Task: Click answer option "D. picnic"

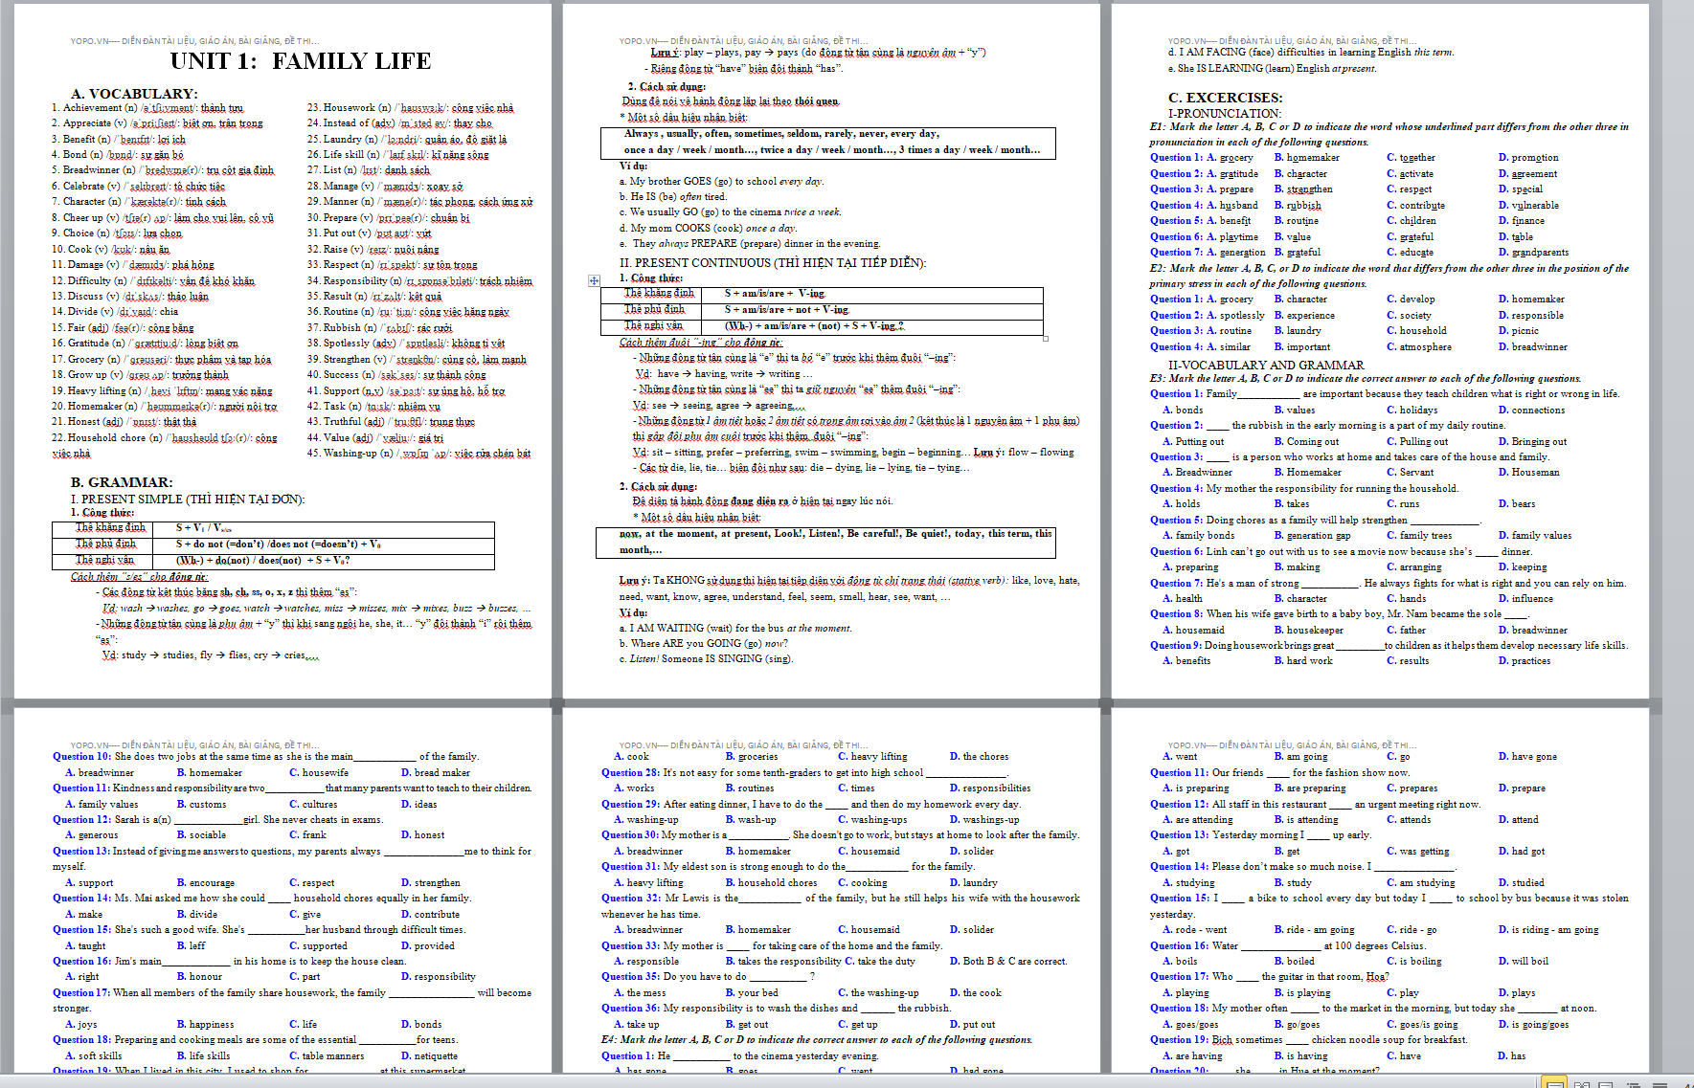Action: (1519, 330)
